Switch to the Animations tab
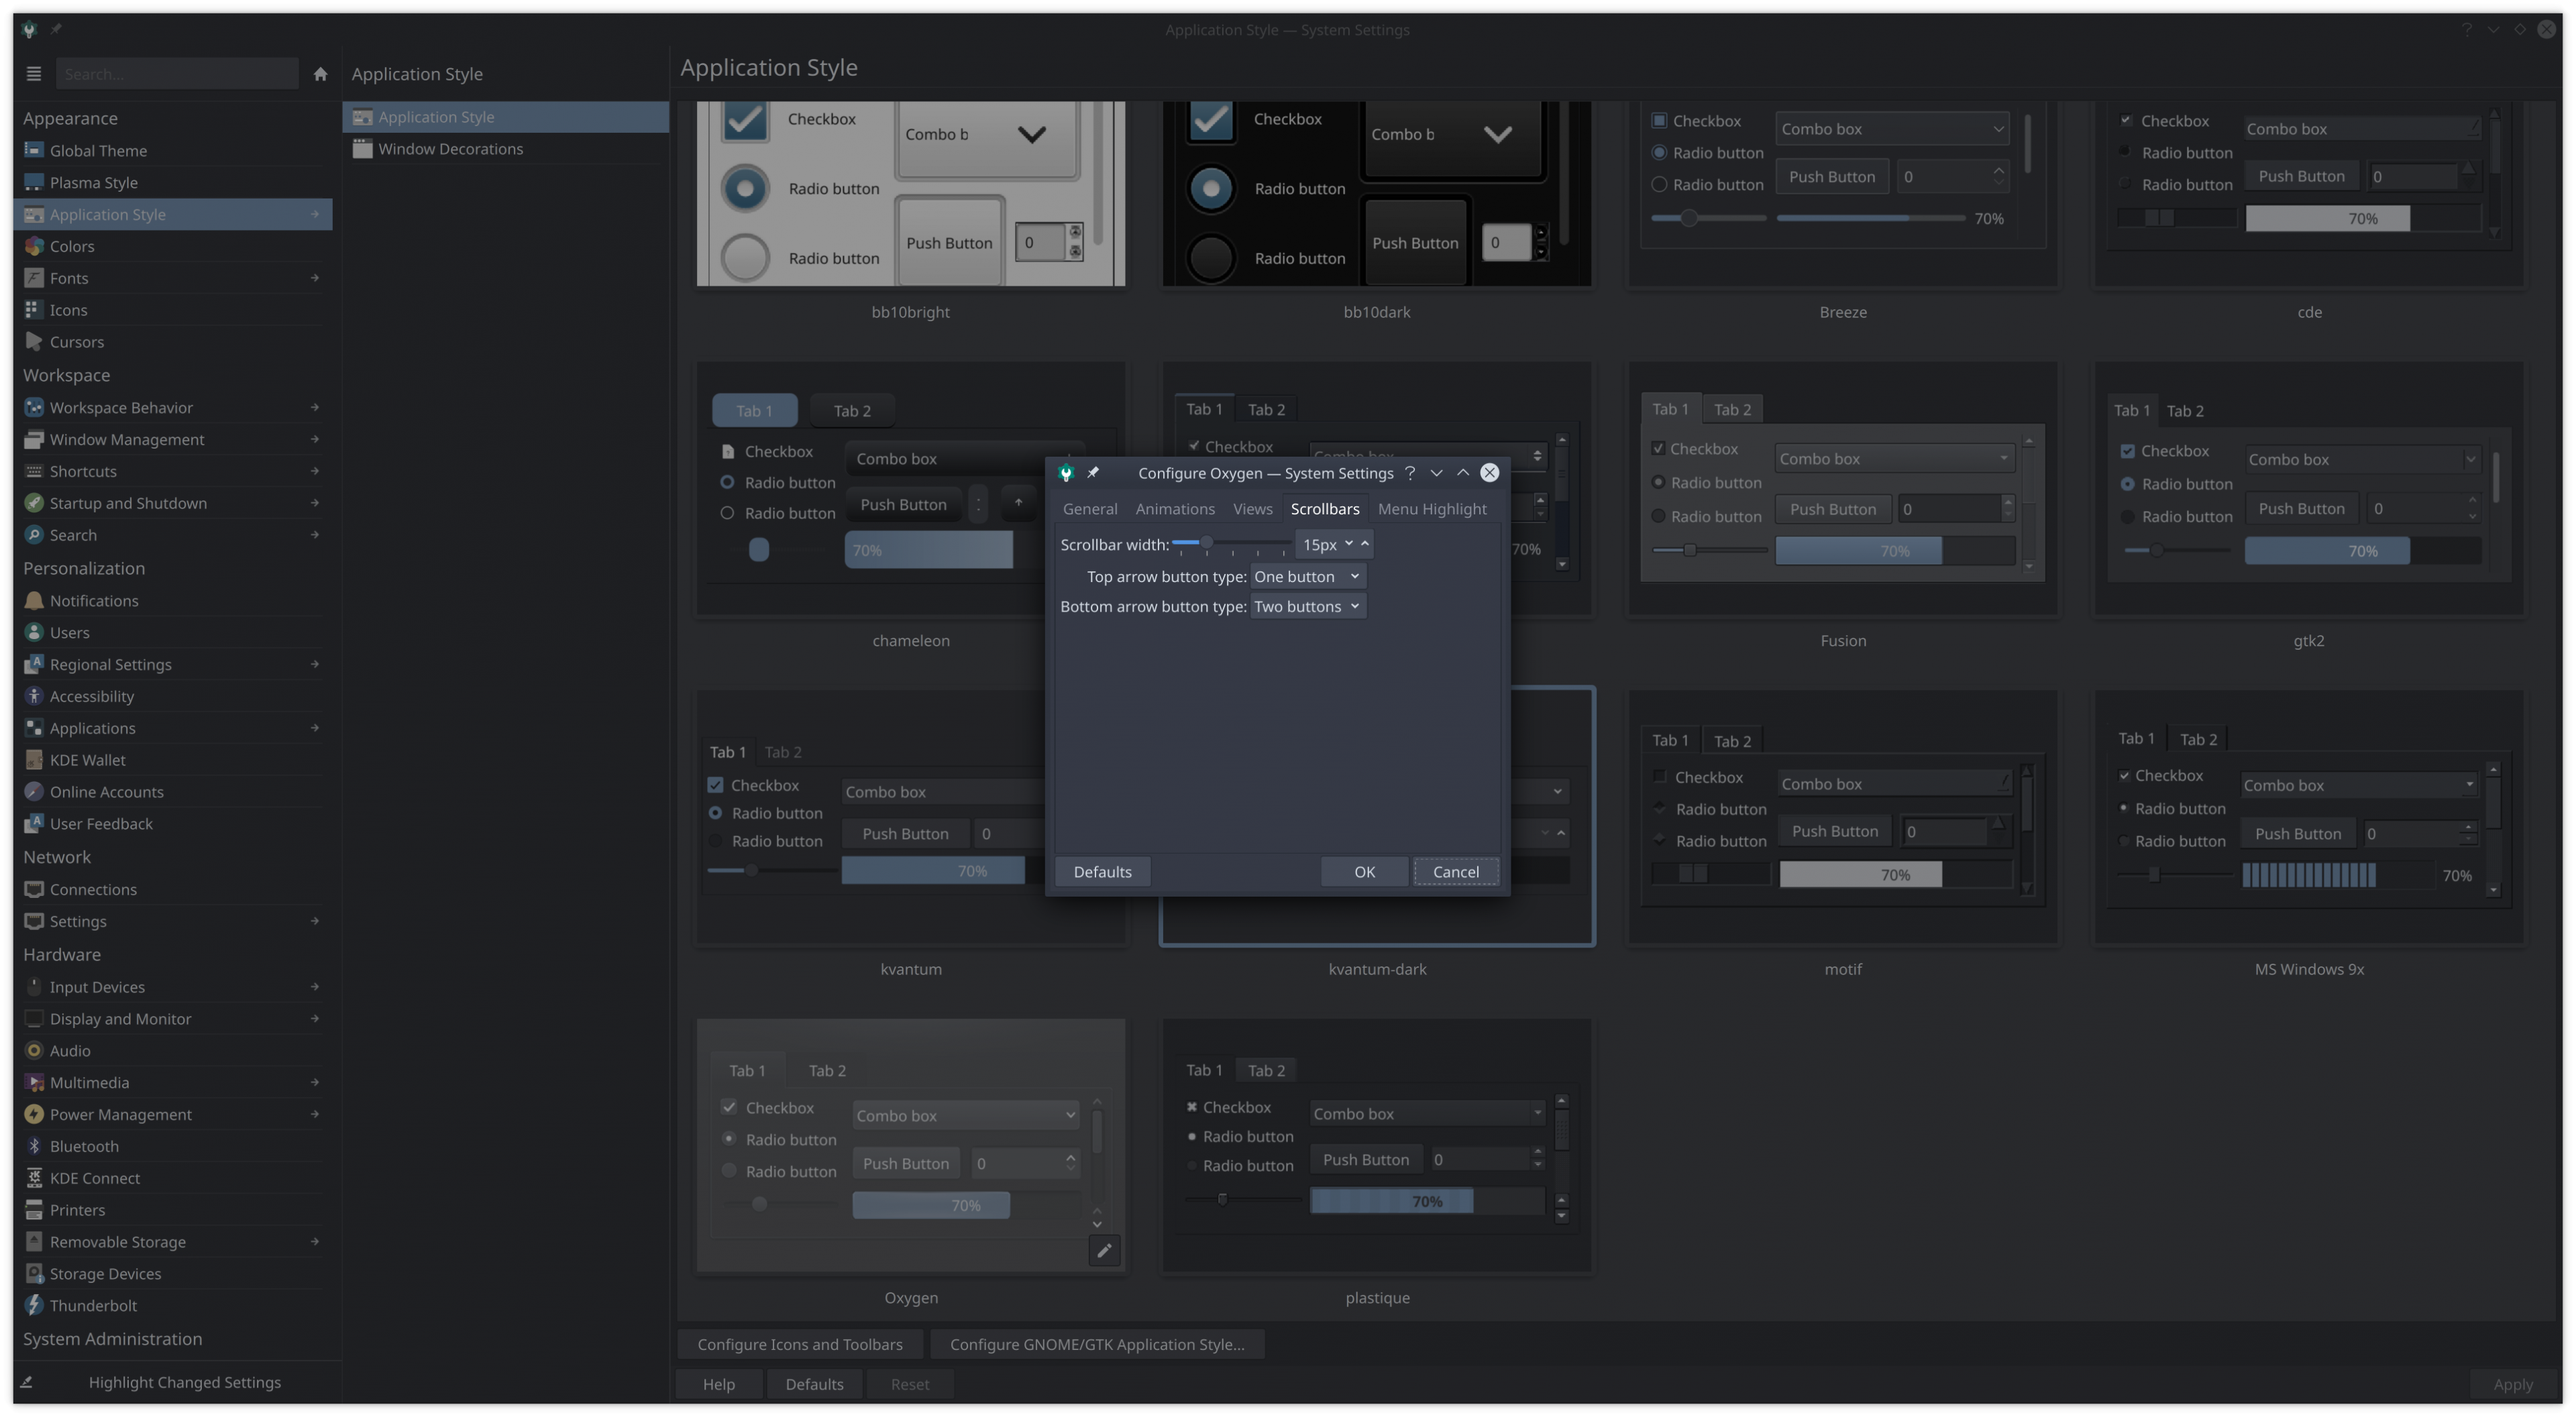Viewport: 2576px width, 1417px height. pos(1174,509)
